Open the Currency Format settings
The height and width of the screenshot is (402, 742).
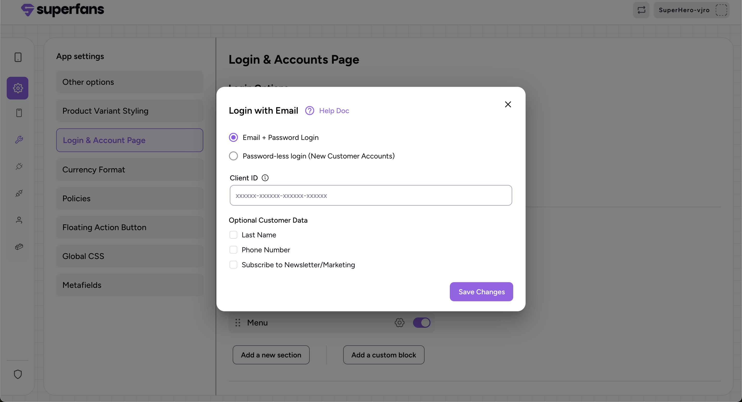[x=130, y=170]
